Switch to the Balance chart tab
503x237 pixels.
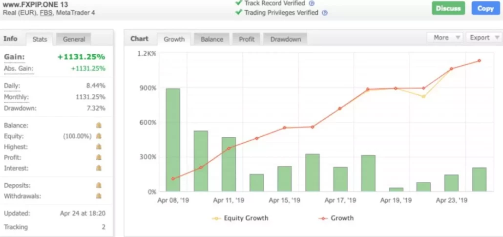212,39
